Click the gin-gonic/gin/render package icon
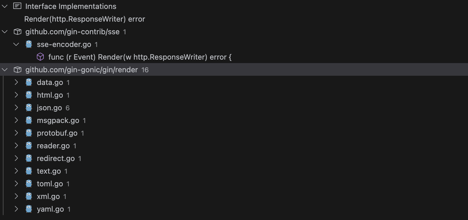Viewport: 468px width, 220px height. 18,70
